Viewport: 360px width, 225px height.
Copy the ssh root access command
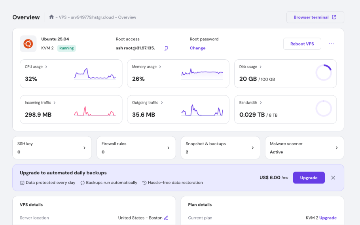[x=166, y=48]
